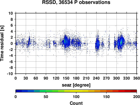Click the y-axis label Time residual [s]

pos(2,43)
